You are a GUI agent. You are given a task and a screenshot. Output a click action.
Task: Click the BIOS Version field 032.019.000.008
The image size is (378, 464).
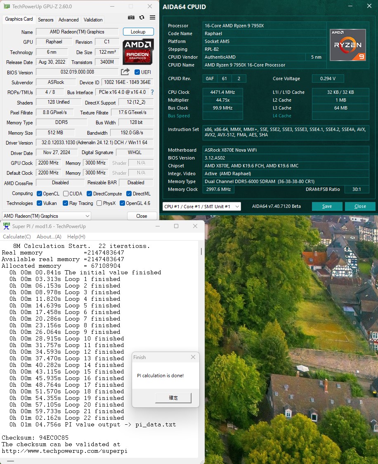(x=77, y=72)
